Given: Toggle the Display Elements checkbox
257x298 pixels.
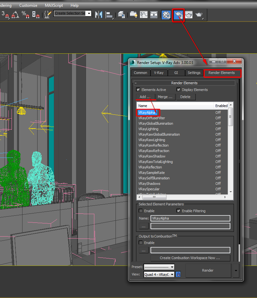Looking at the screenshot, I should point(178,90).
